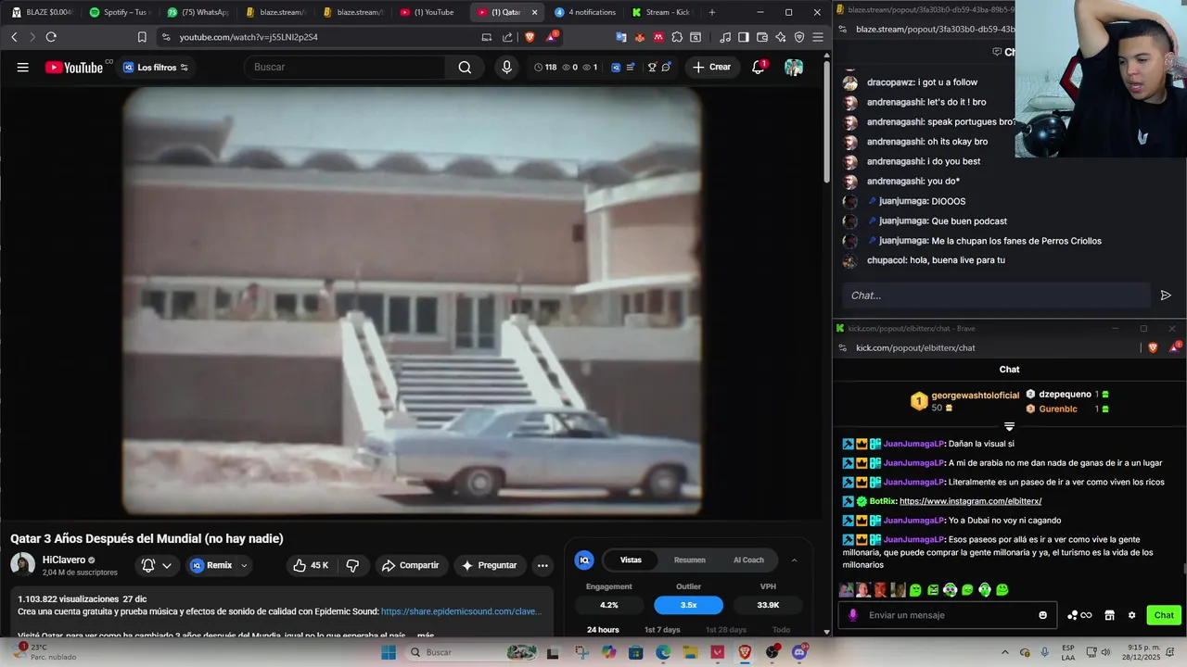Open Brave Wallet icon in toolbar
Viewport: 1187px width, 667px height.
(x=761, y=37)
